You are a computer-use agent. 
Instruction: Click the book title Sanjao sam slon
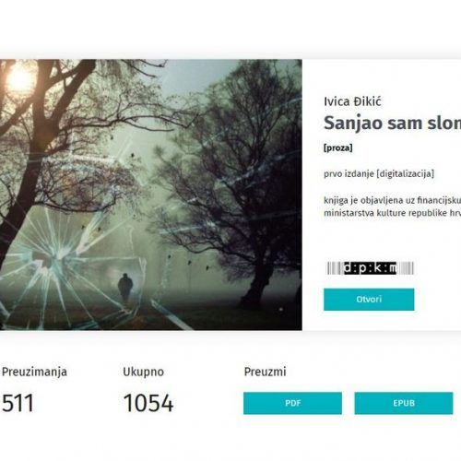pos(393,123)
